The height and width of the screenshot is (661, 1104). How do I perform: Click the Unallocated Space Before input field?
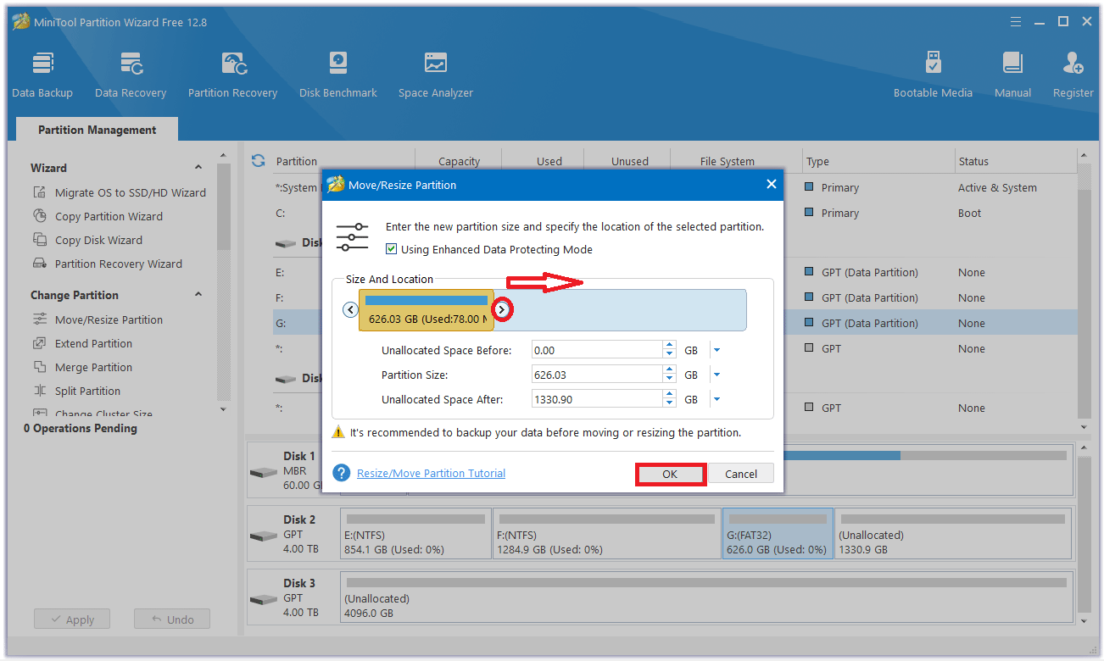point(597,349)
